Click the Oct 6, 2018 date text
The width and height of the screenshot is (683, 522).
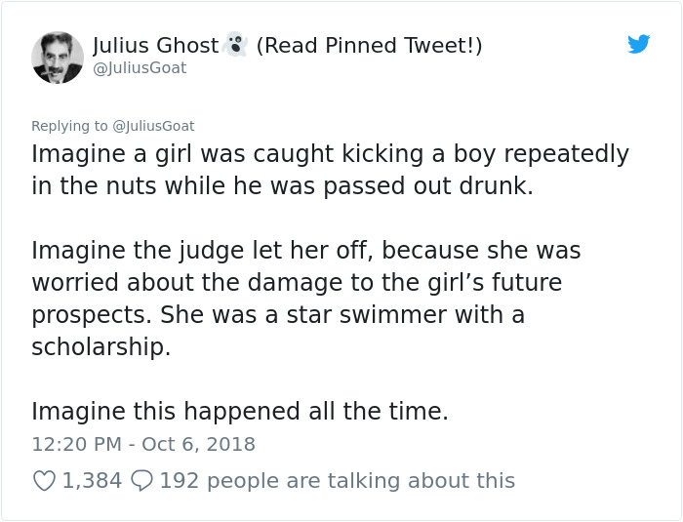[198, 444]
